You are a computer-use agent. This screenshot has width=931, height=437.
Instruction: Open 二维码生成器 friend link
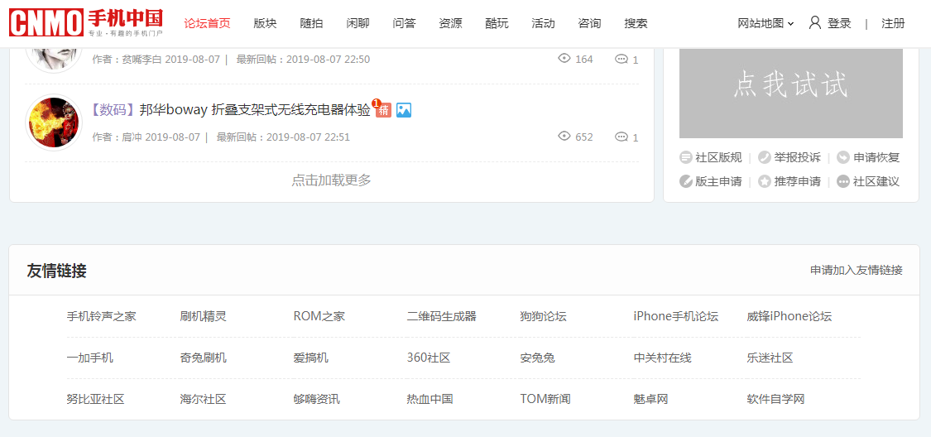point(442,316)
